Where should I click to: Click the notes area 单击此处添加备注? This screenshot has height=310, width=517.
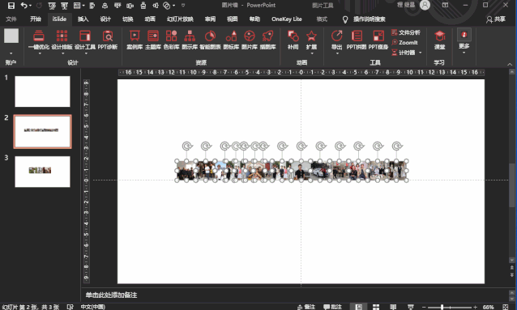point(111,295)
